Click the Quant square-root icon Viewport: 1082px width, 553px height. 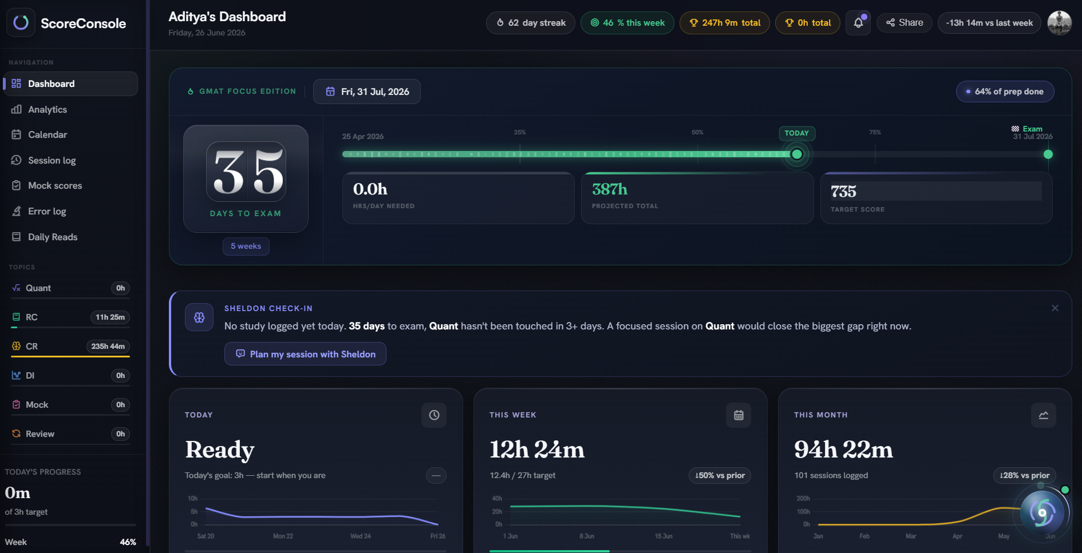(16, 288)
